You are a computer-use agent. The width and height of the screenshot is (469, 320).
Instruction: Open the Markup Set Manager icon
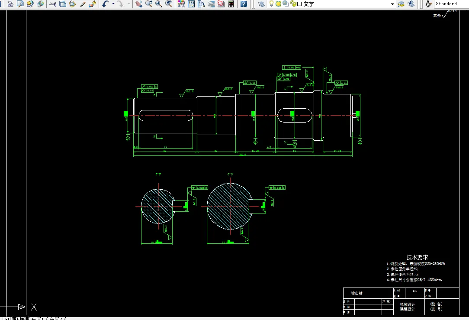[x=221, y=4]
